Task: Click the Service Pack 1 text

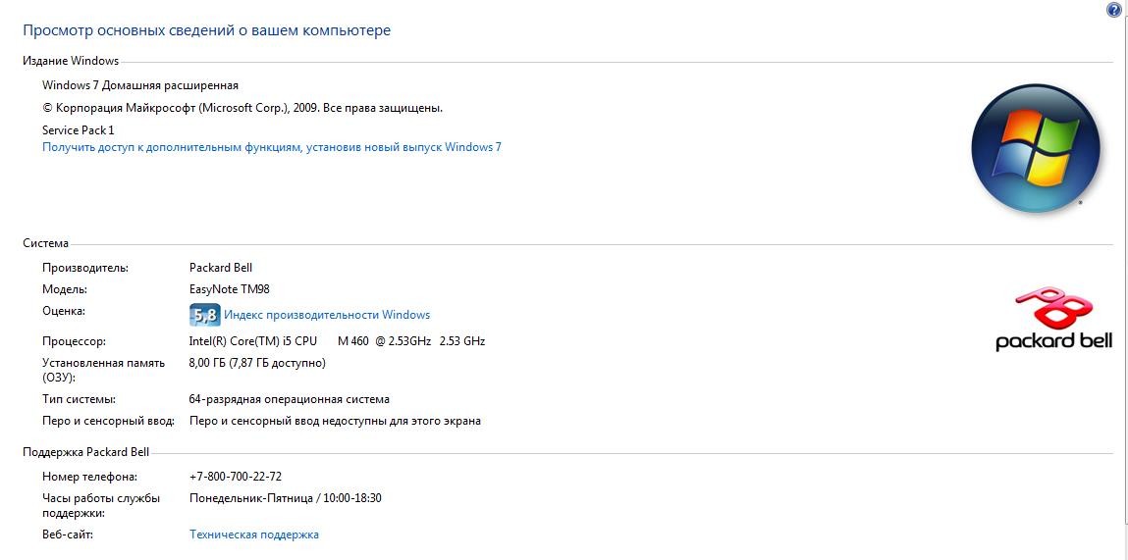Action: [x=79, y=129]
